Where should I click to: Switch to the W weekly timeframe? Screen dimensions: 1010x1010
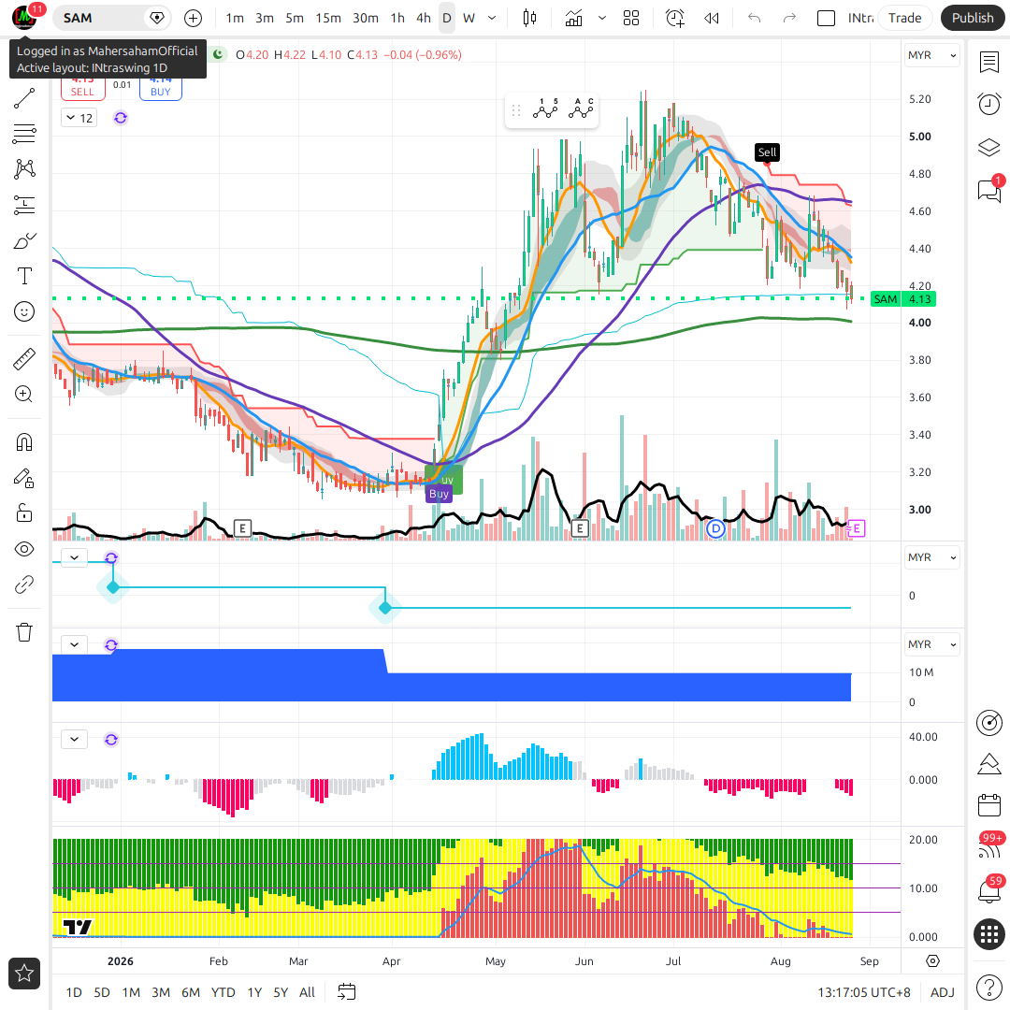tap(469, 18)
